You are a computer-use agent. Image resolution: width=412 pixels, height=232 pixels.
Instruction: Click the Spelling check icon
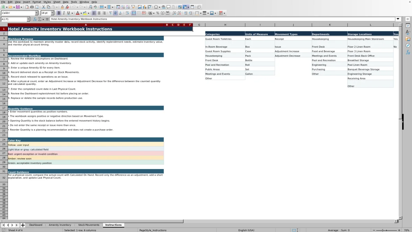point(95,7)
